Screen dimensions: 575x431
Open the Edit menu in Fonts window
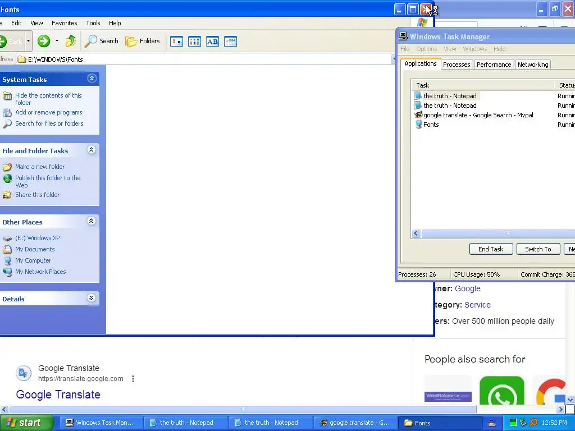16,23
